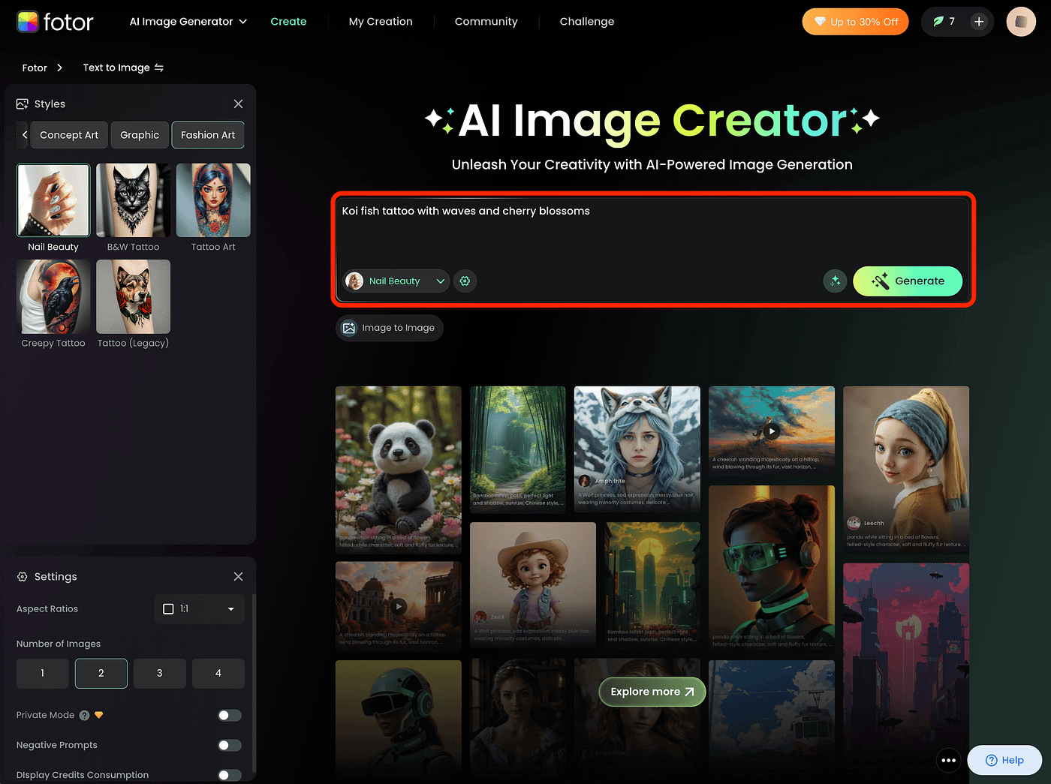Click the Image to Image button

tap(390, 328)
